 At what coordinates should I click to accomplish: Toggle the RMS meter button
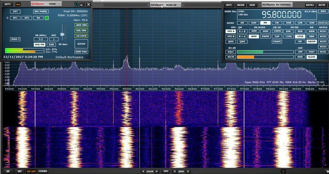point(323,12)
